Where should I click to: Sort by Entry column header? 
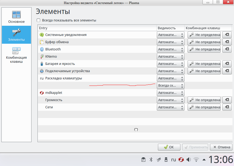pos(97,28)
